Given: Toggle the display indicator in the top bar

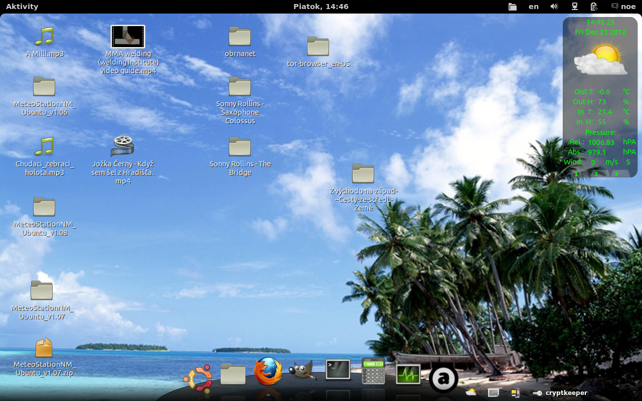Looking at the screenshot, I should point(574,7).
